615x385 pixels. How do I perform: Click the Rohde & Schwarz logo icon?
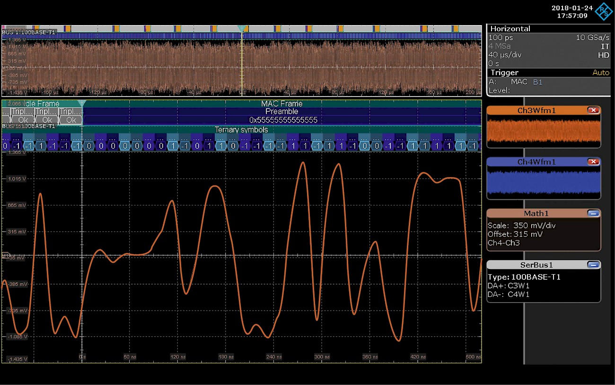point(603,12)
